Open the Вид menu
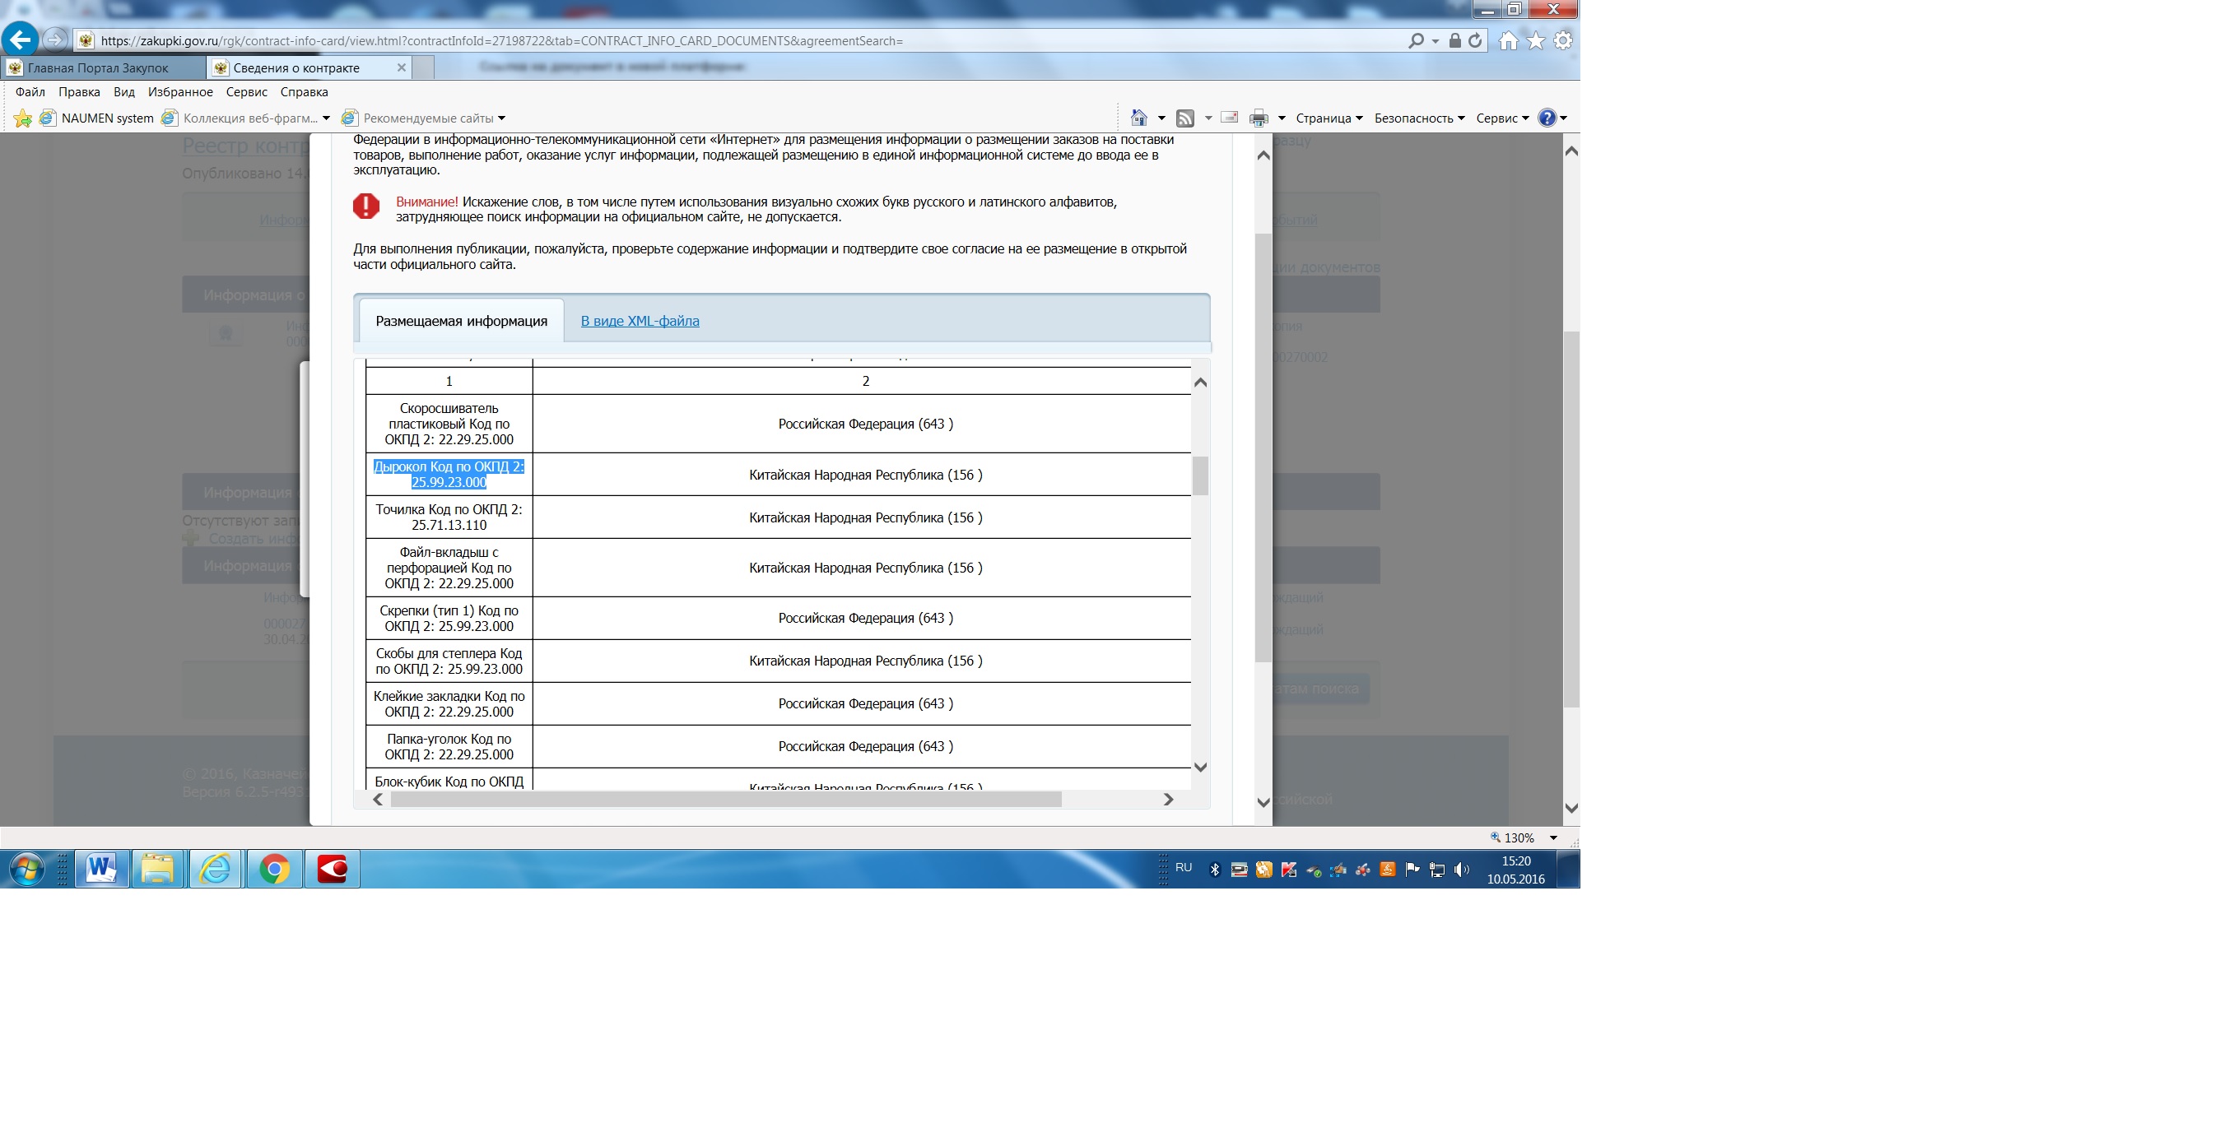 point(123,91)
